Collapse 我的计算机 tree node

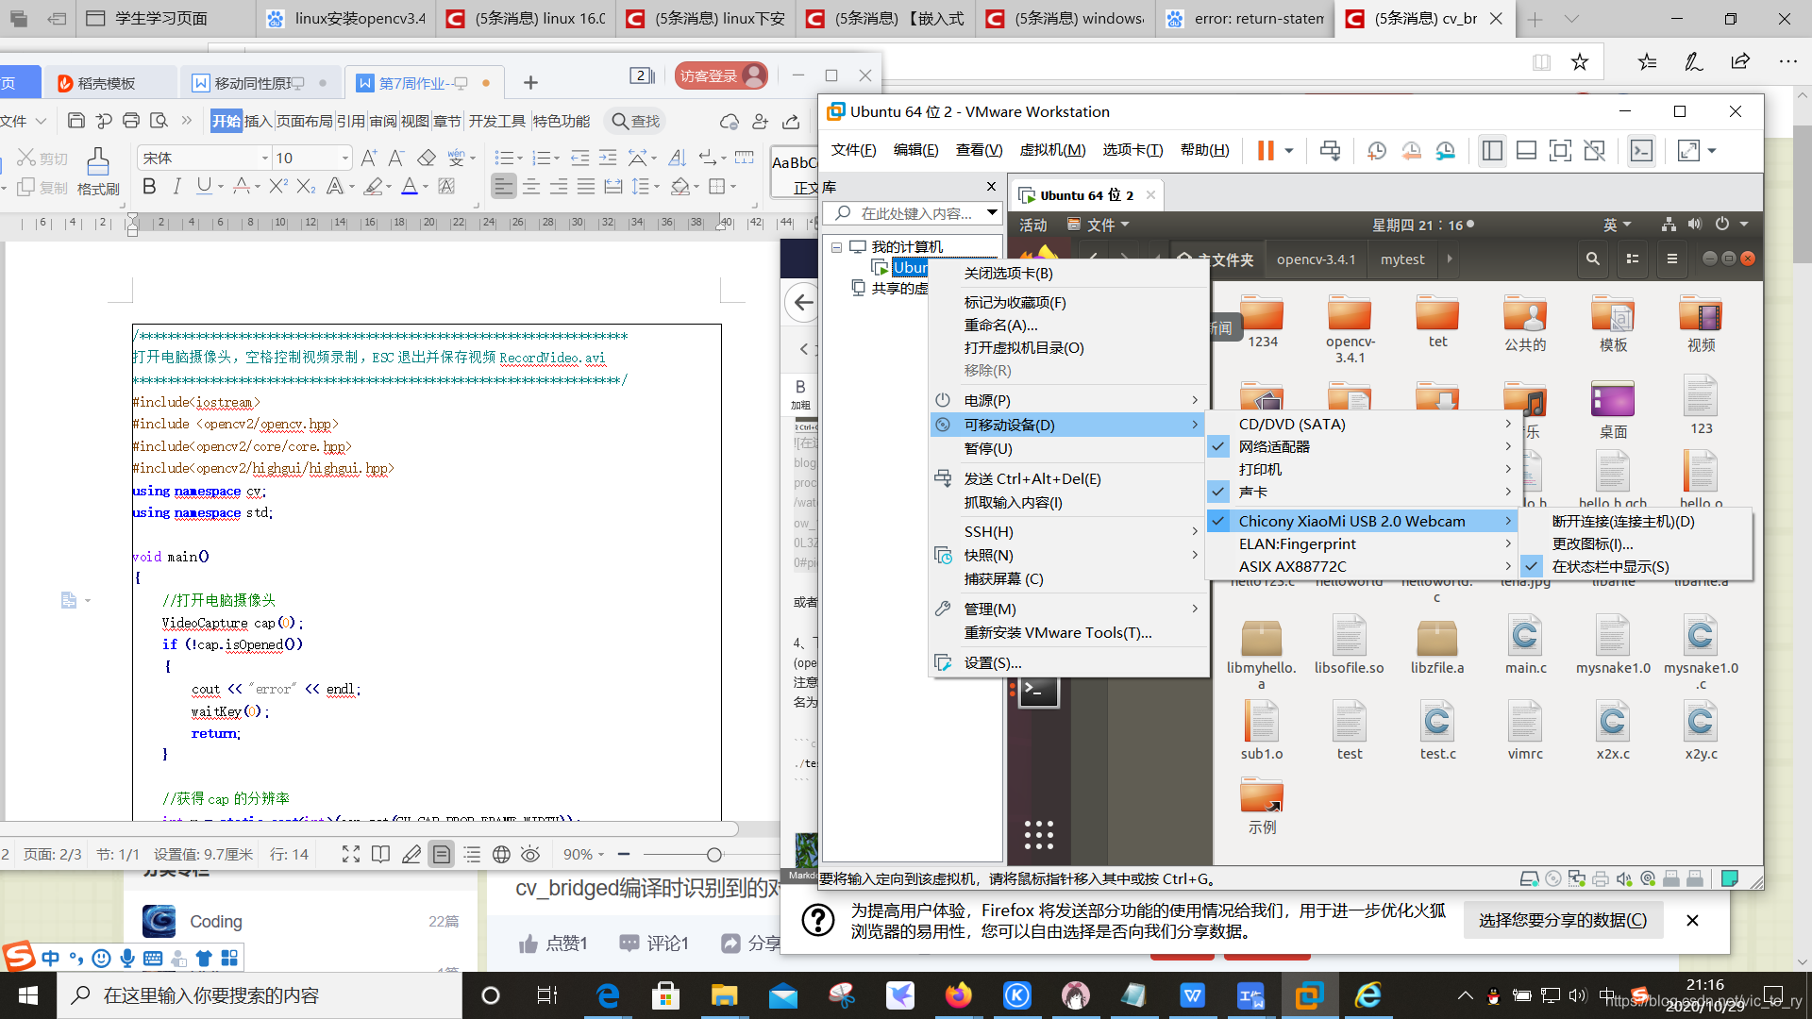pos(836,247)
